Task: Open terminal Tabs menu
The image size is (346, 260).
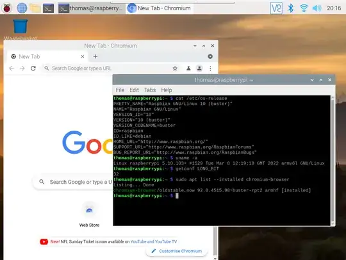Action: [x=150, y=90]
